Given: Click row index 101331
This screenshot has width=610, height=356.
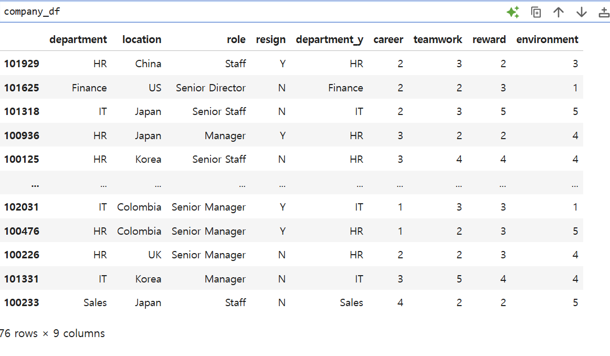Looking at the screenshot, I should (22, 279).
